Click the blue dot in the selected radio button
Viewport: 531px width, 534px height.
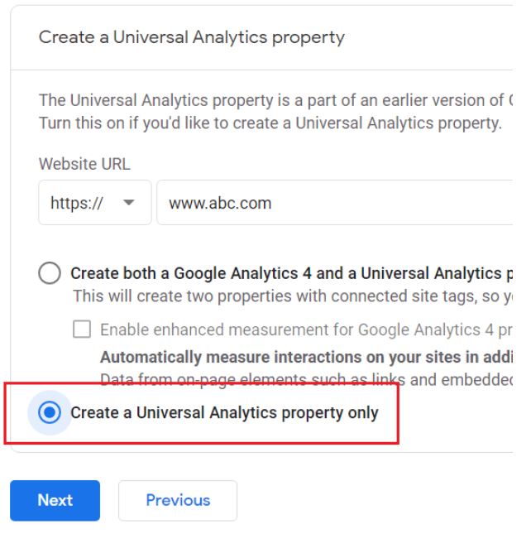(x=50, y=412)
